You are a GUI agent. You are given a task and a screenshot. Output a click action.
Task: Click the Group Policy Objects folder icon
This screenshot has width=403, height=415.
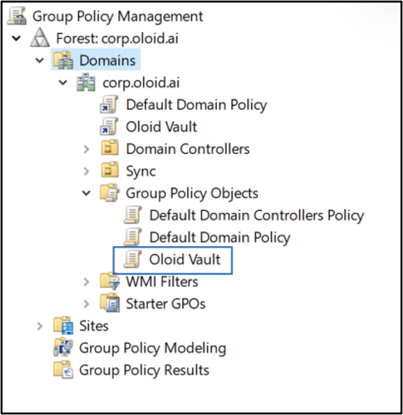click(x=110, y=193)
